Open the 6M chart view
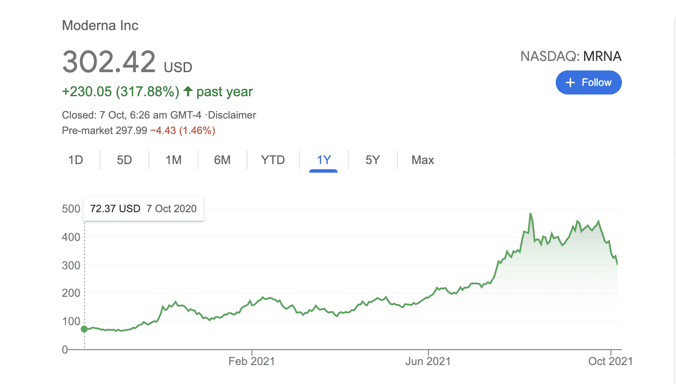 (x=222, y=160)
